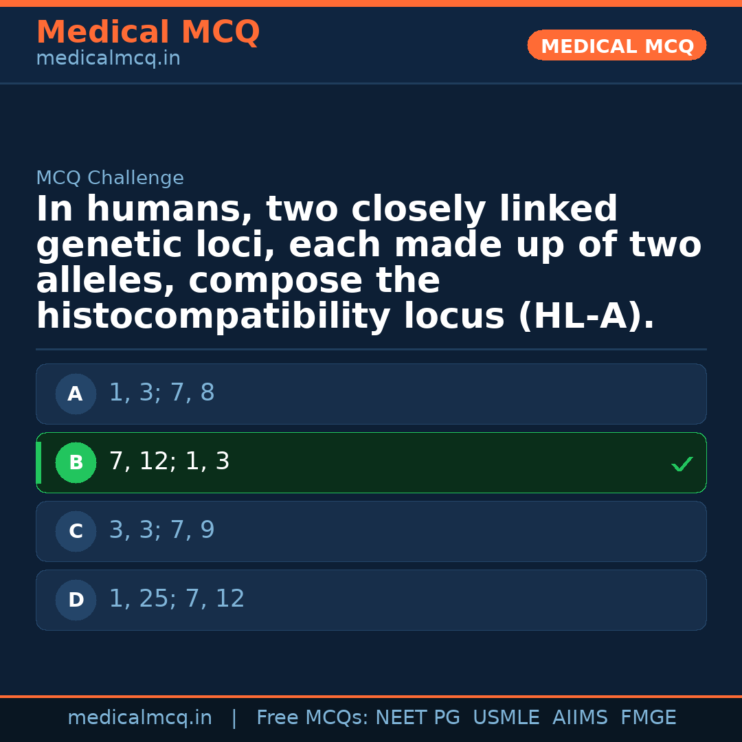Click the orange "Medical MCQ" header title
Image resolution: width=742 pixels, height=742 pixels.
click(148, 33)
